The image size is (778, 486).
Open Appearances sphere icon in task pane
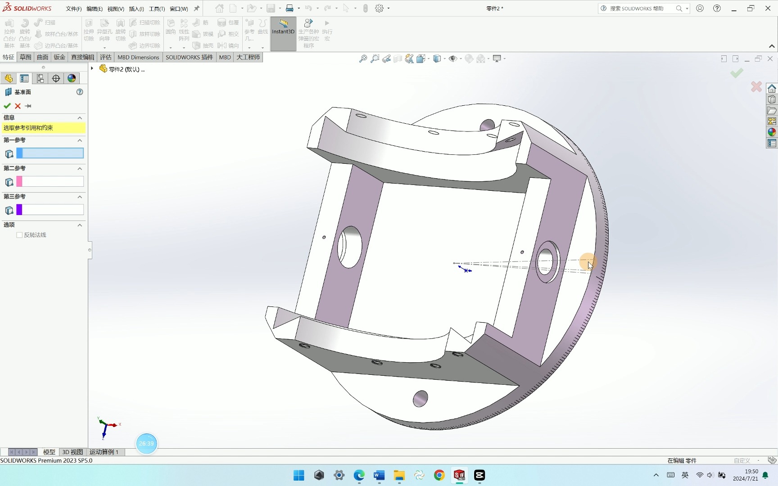coord(772,132)
